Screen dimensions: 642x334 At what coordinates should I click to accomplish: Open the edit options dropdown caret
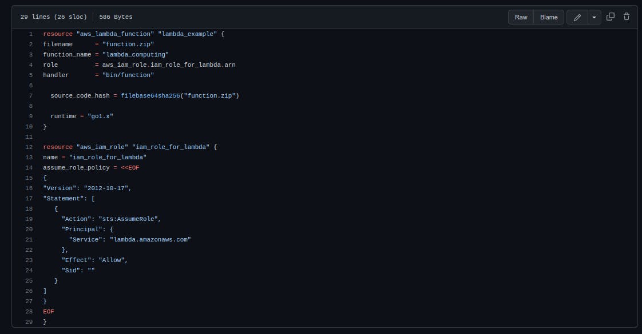[594, 17]
